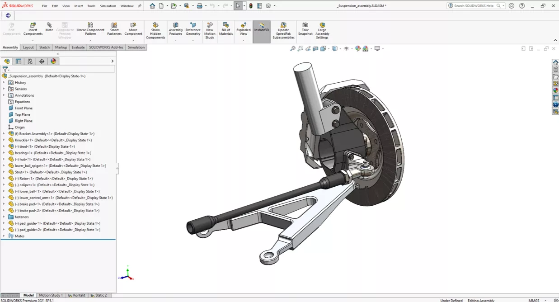Open the Linear Component Pattern tool
The image size is (559, 302).
(90, 29)
